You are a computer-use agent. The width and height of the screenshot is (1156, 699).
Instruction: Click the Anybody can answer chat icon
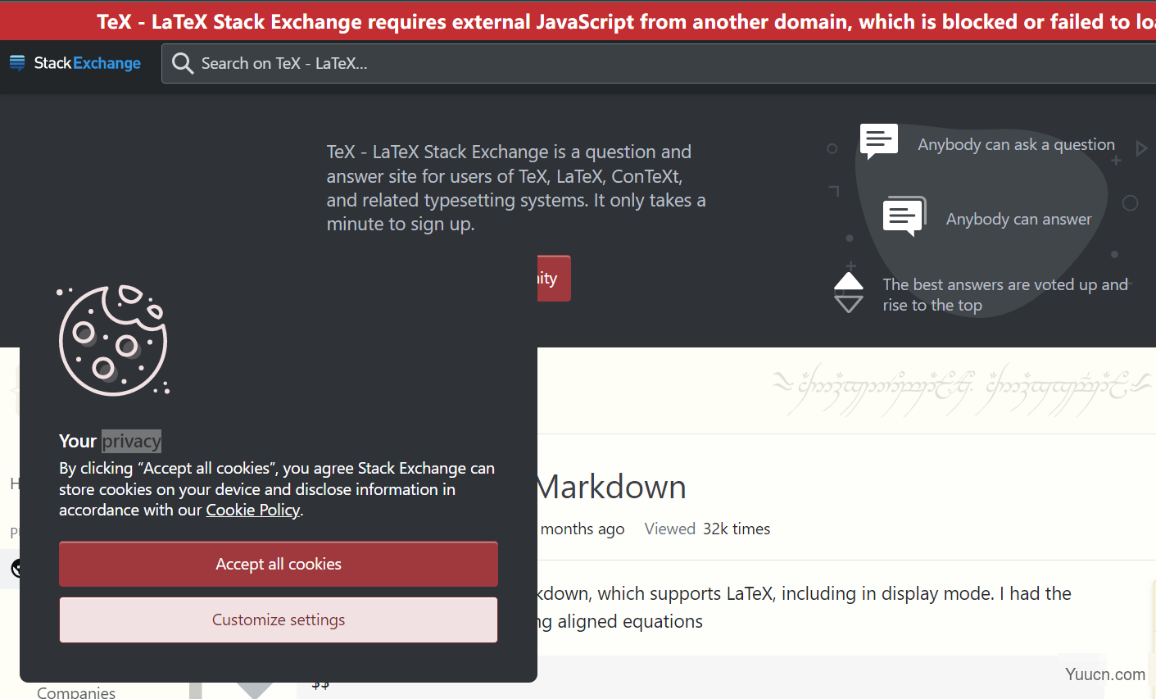click(904, 216)
